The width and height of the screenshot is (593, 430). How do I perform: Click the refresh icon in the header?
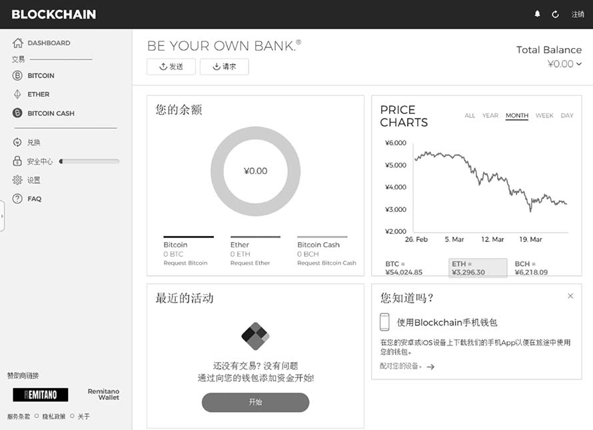coord(555,13)
